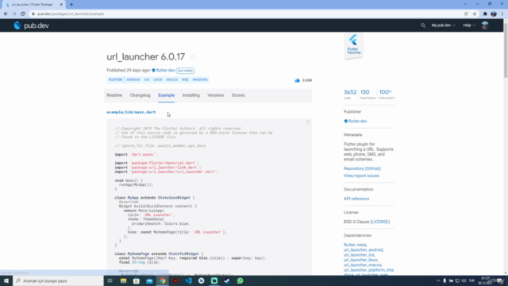The height and width of the screenshot is (286, 508).
Task: Copy example code using the copy icon
Action: tap(308, 122)
